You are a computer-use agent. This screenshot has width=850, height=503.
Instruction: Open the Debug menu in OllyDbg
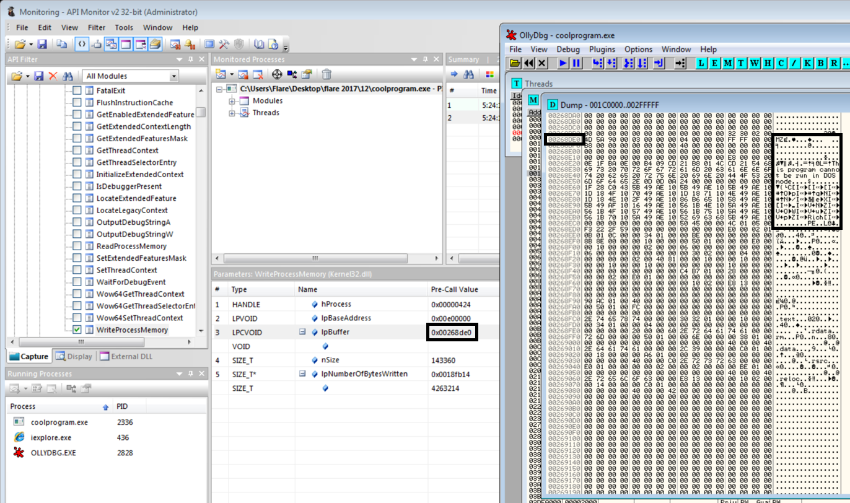pos(568,49)
